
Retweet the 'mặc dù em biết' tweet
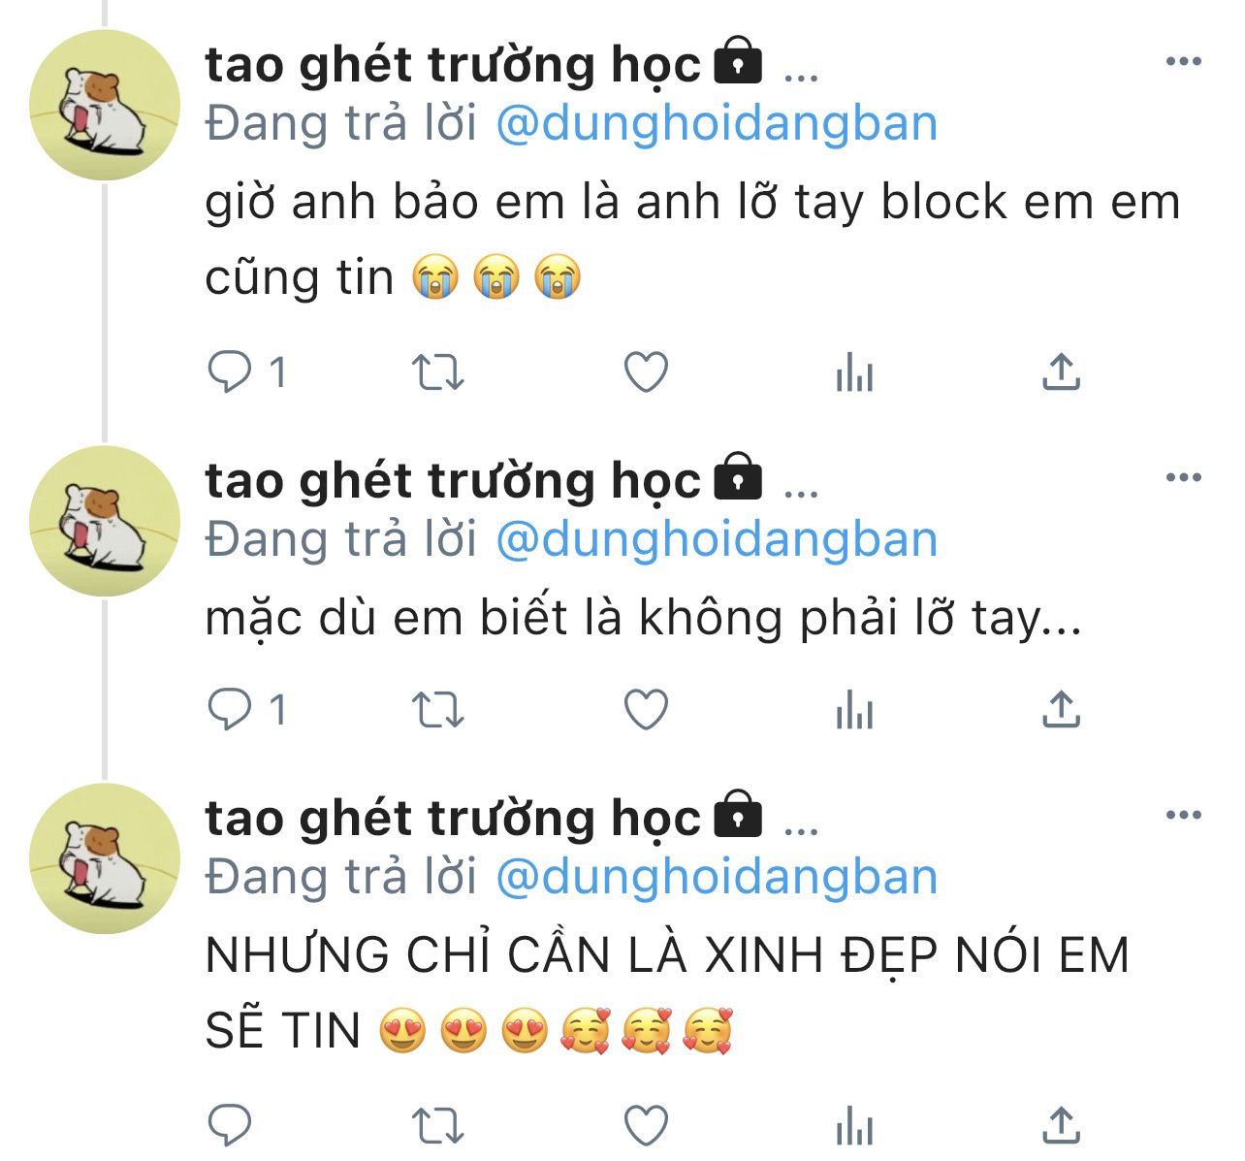(438, 710)
